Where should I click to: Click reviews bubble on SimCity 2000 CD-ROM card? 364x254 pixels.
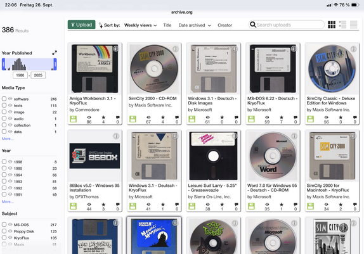click(x=177, y=117)
